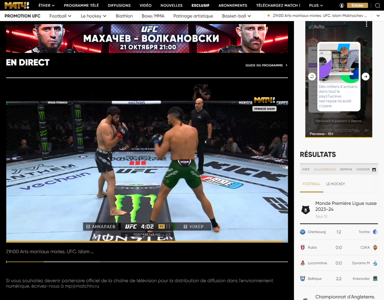Open Guide du programme link
This screenshot has width=384, height=300.
264,65
